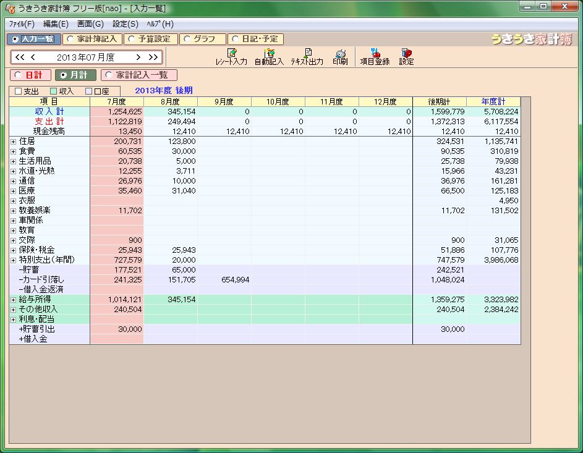Image resolution: width=583 pixels, height=453 pixels.
Task: Open the レシート入力 receipt entry tool
Action: pos(231,57)
